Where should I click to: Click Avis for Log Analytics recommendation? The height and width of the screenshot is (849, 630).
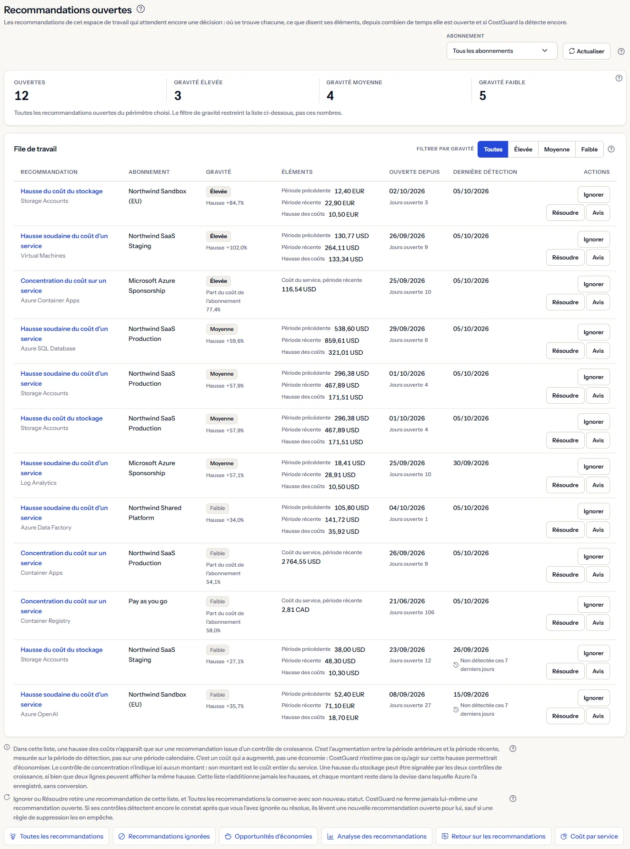(598, 485)
